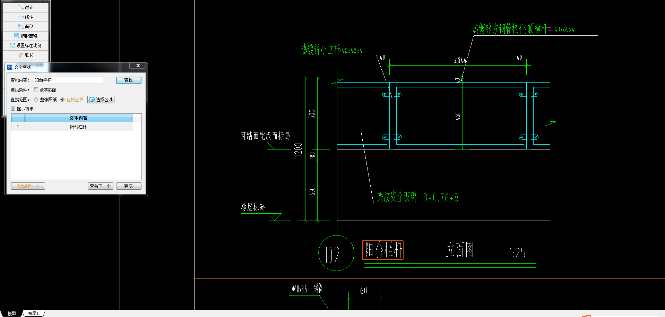Screen dimensions: 665x317
Task: Select the 区域查找 radio option
Action: coord(62,100)
